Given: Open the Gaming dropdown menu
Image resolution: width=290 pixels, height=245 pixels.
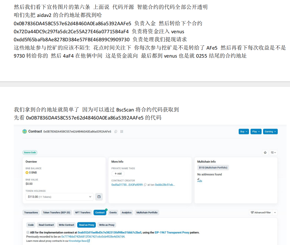Looking at the screenshot, I should [x=270, y=132].
